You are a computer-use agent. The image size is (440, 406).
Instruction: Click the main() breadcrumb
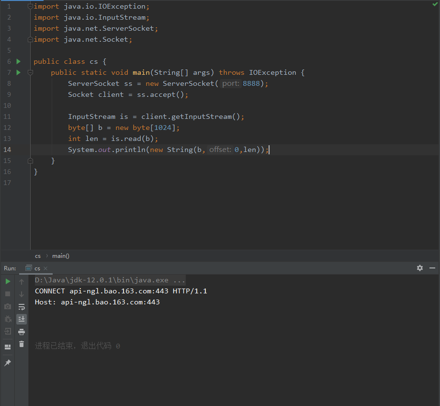click(61, 256)
